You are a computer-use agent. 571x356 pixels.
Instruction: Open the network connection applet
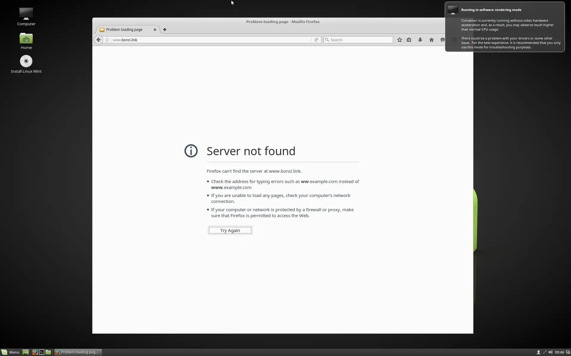(x=545, y=352)
